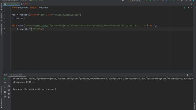Click the test.txt path string in open()

pyautogui.click(x=82, y=26)
